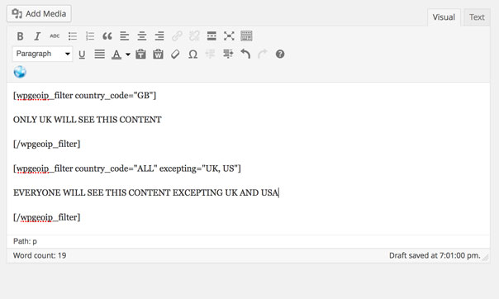
Task: Undo the last action
Action: point(245,55)
